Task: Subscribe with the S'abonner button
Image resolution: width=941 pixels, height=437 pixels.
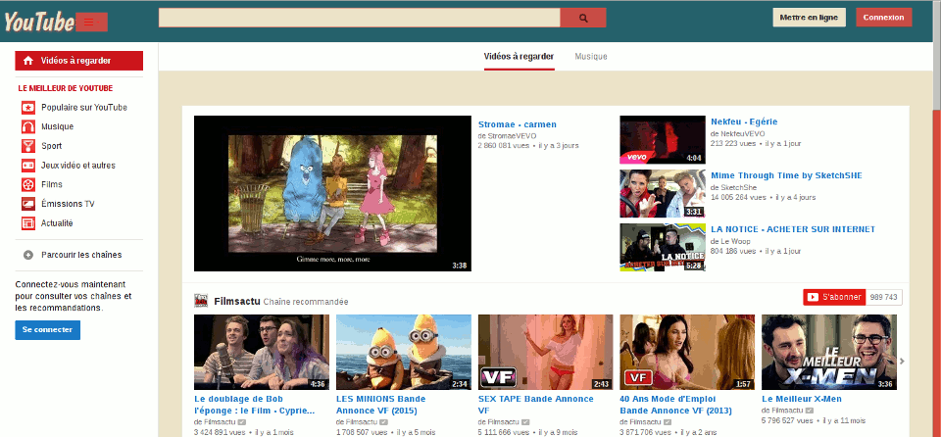Action: pos(834,297)
